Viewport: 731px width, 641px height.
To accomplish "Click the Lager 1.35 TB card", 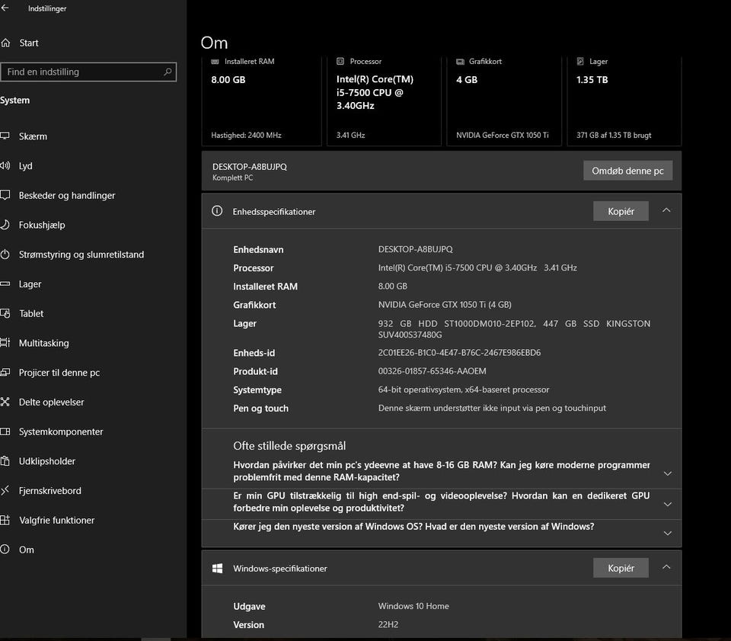I will pyautogui.click(x=624, y=100).
